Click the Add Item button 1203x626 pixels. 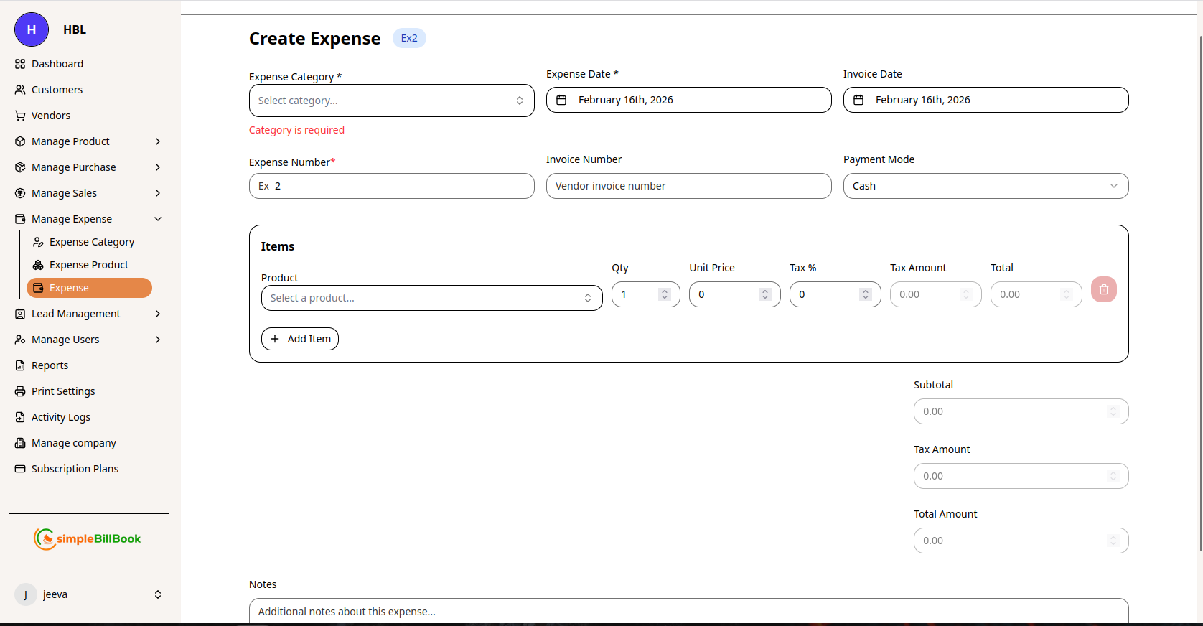pyautogui.click(x=300, y=339)
